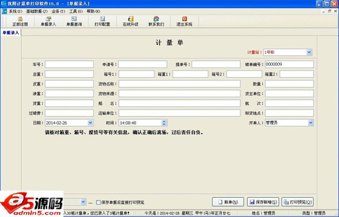This screenshot has height=217, width=339.
Task: Open the 工具(G) menu
Action: [x=76, y=11]
